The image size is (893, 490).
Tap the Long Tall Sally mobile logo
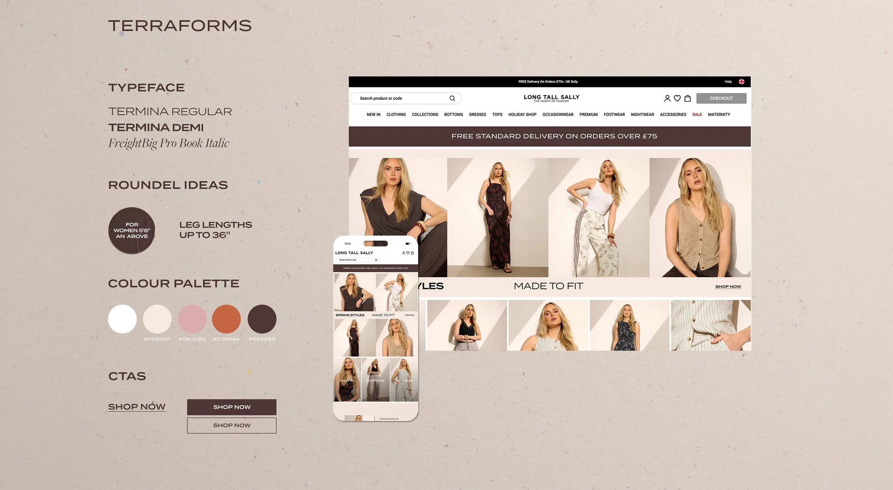click(354, 253)
